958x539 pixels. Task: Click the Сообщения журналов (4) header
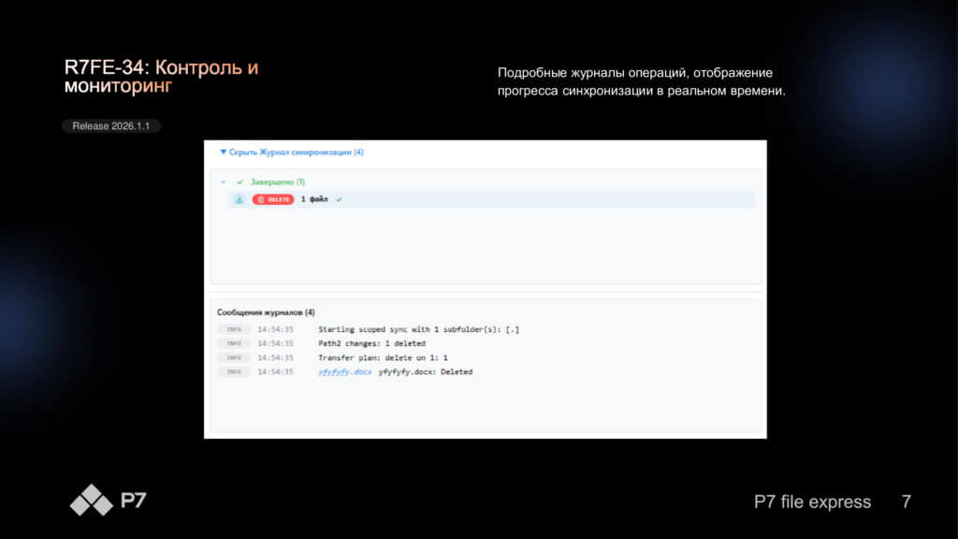266,313
